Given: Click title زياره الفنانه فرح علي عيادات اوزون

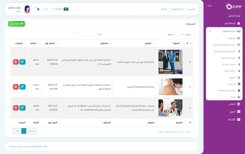Looking at the screenshot, I should [136, 62].
